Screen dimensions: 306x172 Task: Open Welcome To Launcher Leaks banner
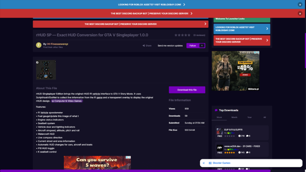(x=242, y=19)
